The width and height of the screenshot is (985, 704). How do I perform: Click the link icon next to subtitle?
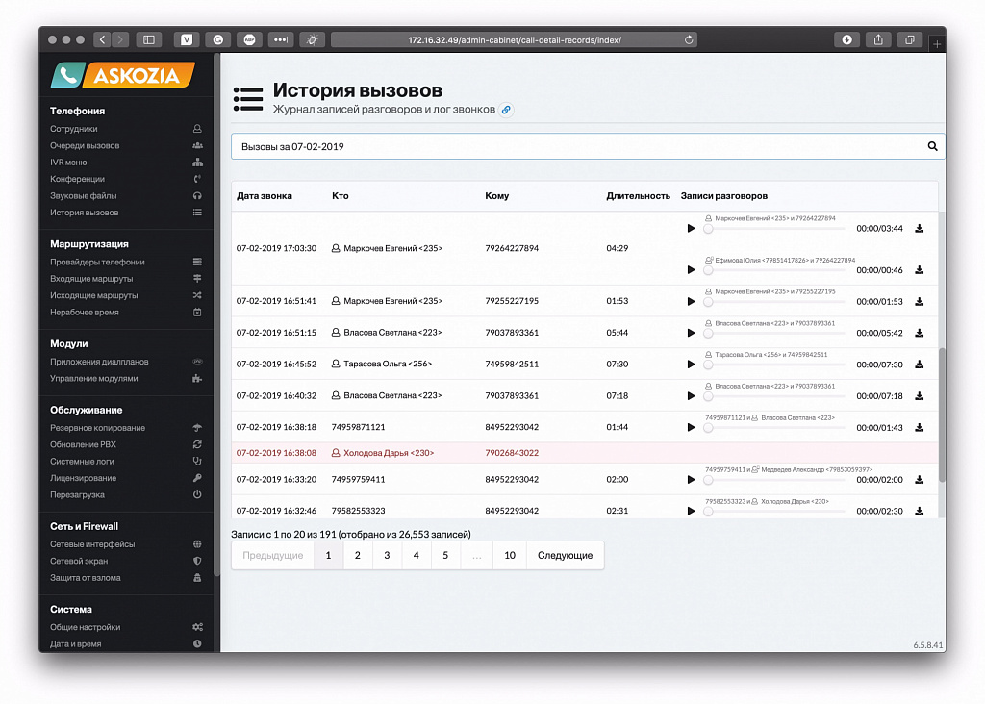coord(506,110)
